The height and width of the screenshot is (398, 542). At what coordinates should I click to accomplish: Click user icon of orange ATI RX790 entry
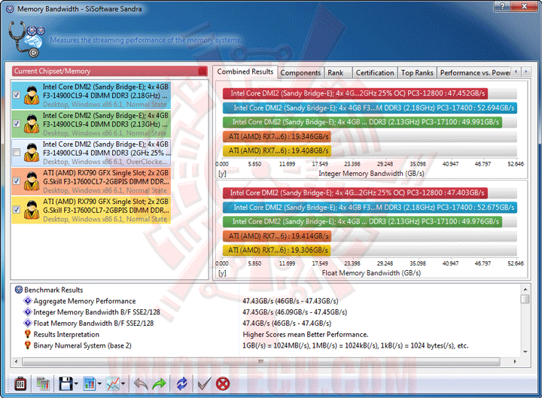click(x=32, y=181)
